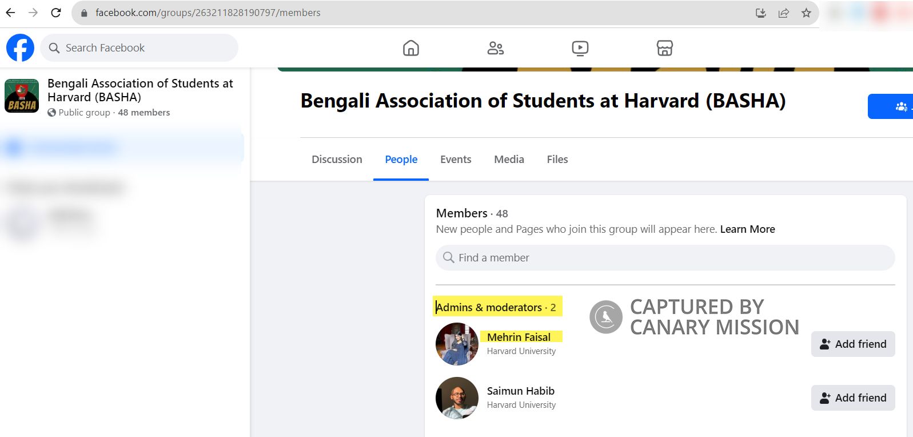Click the install app icon in address bar

click(x=761, y=13)
